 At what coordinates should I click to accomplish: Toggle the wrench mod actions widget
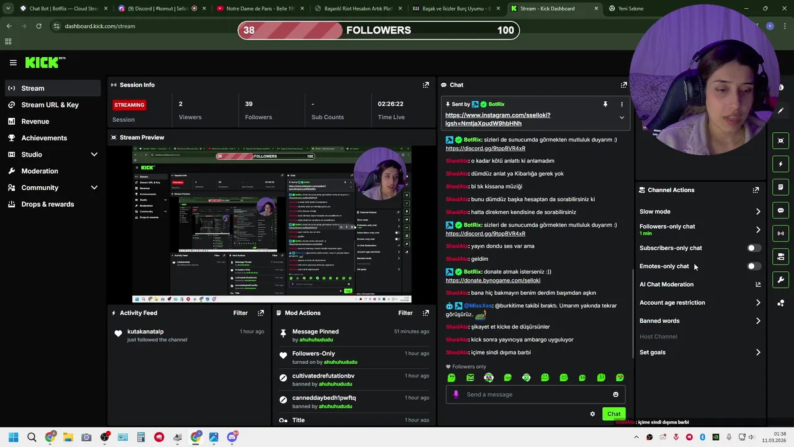pos(781,279)
